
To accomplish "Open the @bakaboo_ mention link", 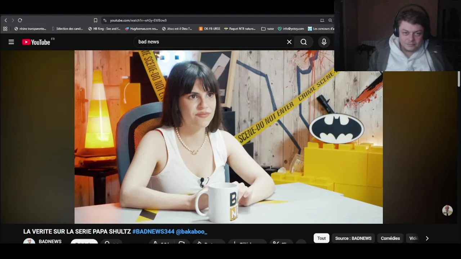I will [191, 232].
